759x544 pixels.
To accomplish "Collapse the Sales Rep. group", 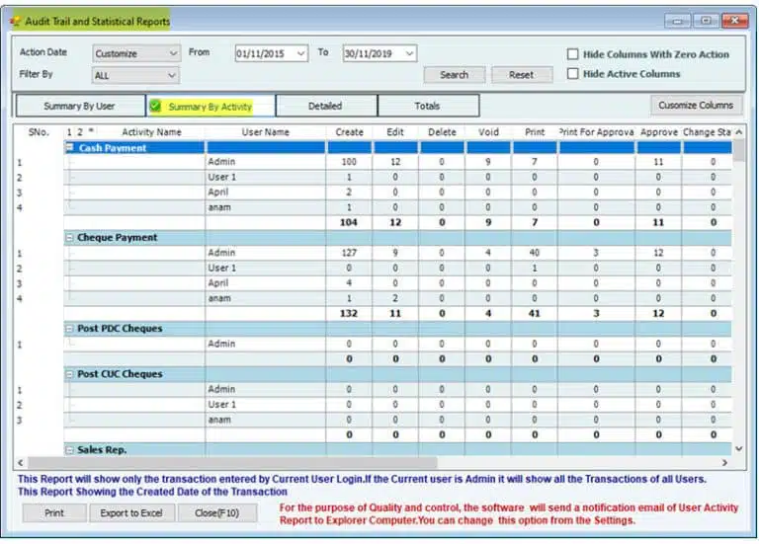I will (70, 449).
